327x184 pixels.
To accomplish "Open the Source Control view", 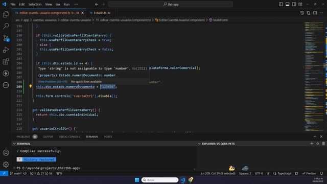I will coord(6,38).
